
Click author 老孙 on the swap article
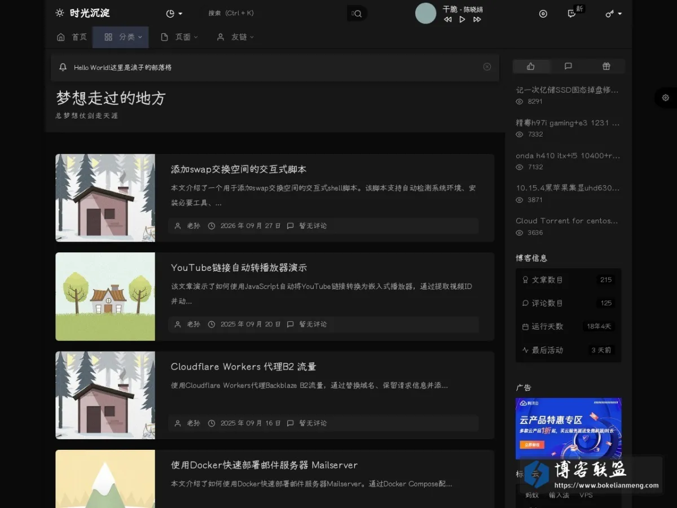point(194,226)
